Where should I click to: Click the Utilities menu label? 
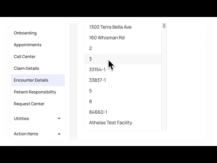[x=21, y=119]
